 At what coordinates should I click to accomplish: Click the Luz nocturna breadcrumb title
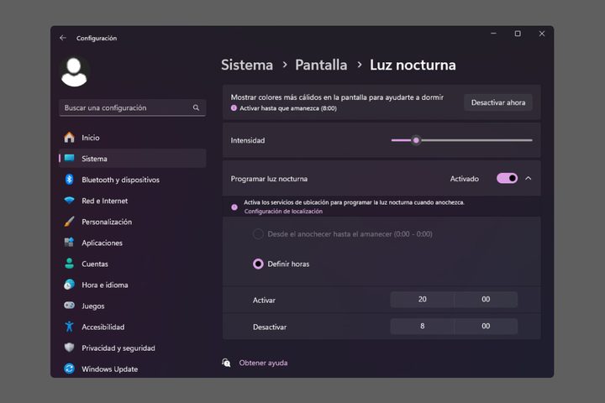click(413, 65)
